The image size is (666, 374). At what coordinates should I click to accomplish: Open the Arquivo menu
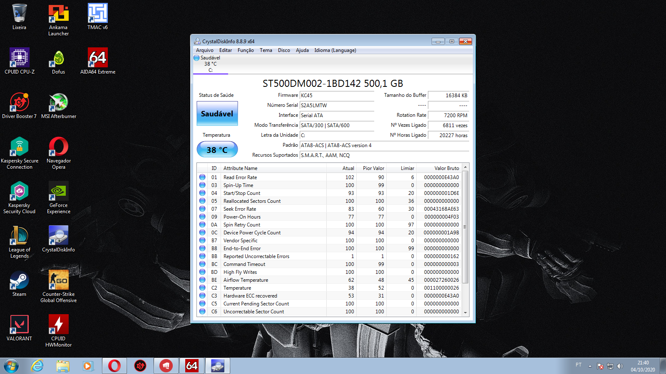[x=204, y=50]
